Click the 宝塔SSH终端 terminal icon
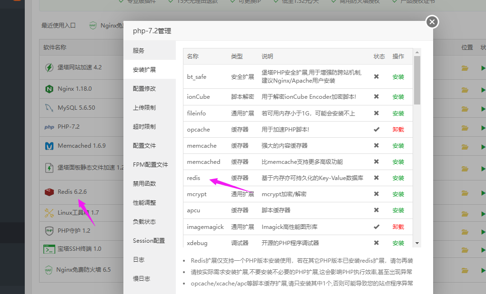The height and width of the screenshot is (294, 486). tap(49, 249)
